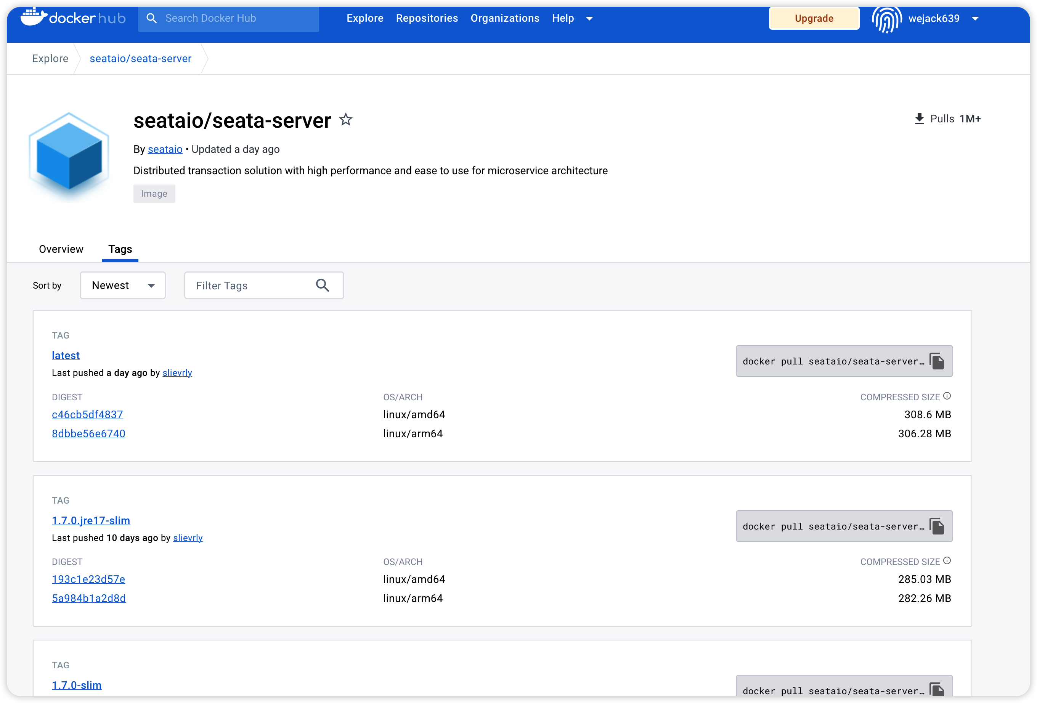Expand the Help menu dropdown arrow
Screen dimensions: 1037x703
click(x=589, y=19)
